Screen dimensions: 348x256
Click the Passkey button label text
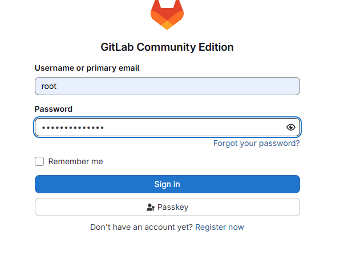[173, 207]
